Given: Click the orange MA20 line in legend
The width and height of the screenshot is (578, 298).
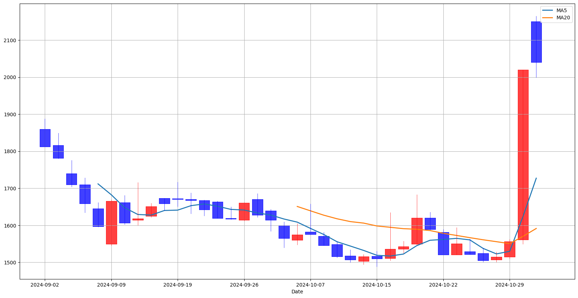Looking at the screenshot, I should coord(548,18).
